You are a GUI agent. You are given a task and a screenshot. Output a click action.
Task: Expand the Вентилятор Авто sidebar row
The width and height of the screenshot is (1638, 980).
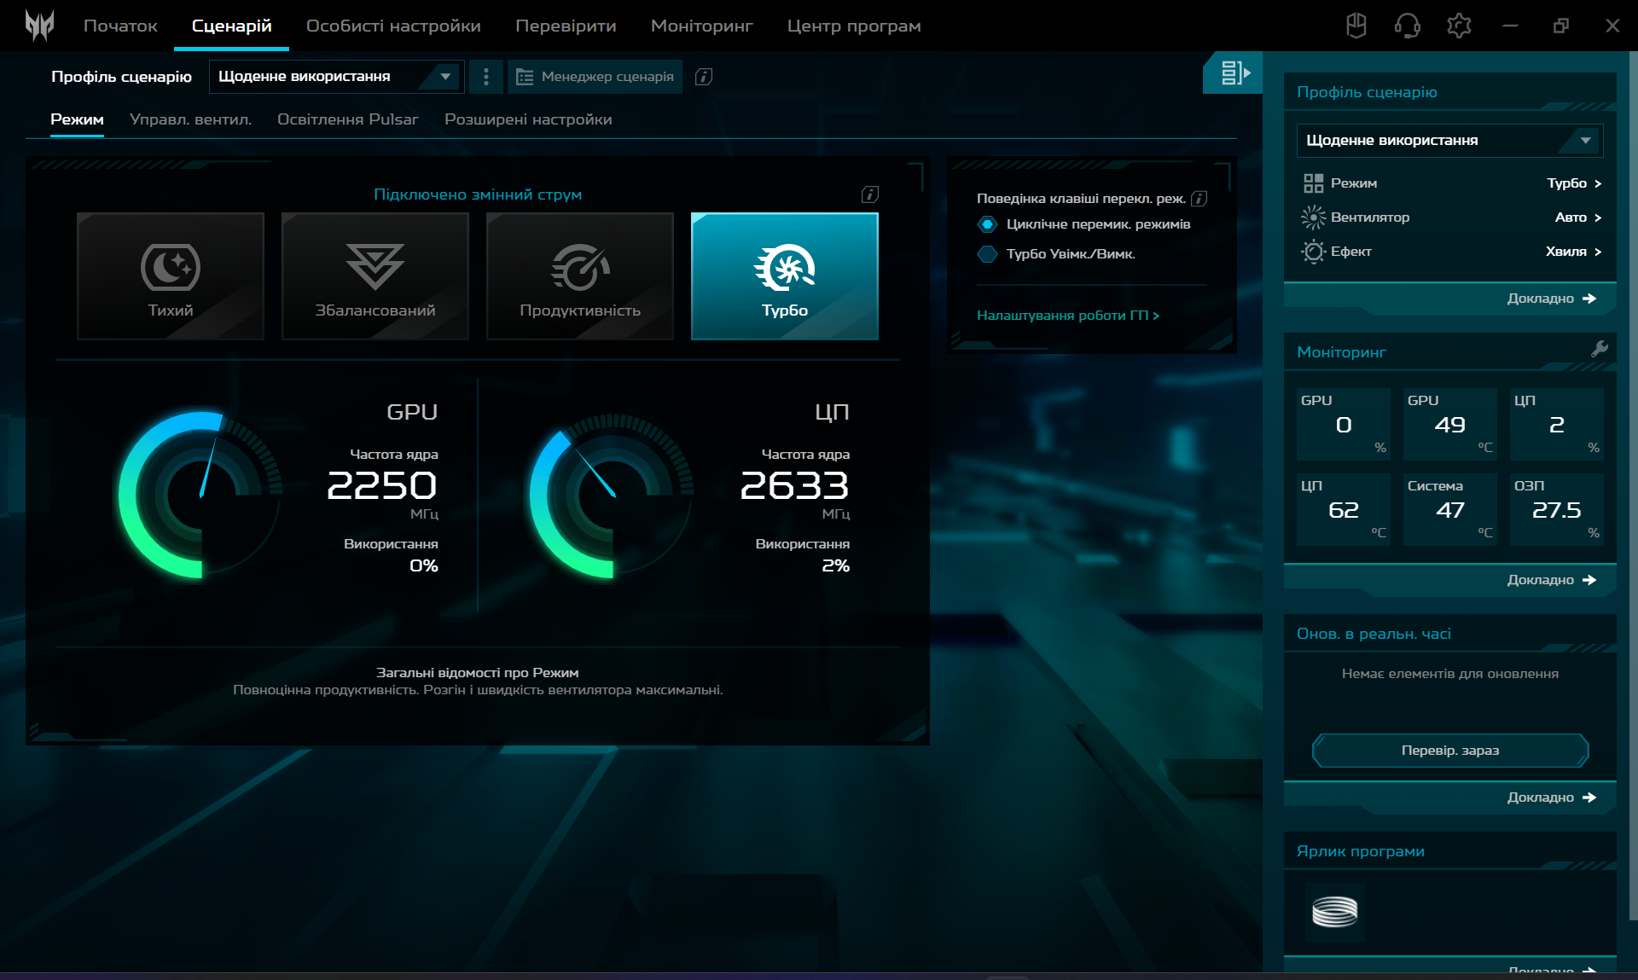pyautogui.click(x=1450, y=217)
